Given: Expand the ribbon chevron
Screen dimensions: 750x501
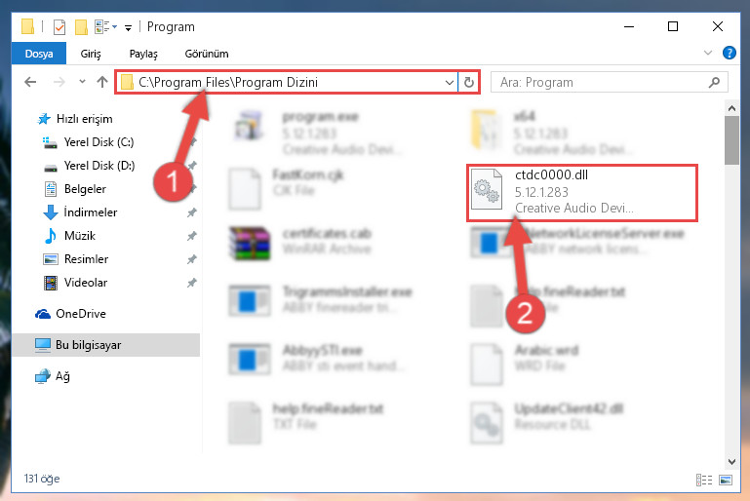Looking at the screenshot, I should (708, 53).
